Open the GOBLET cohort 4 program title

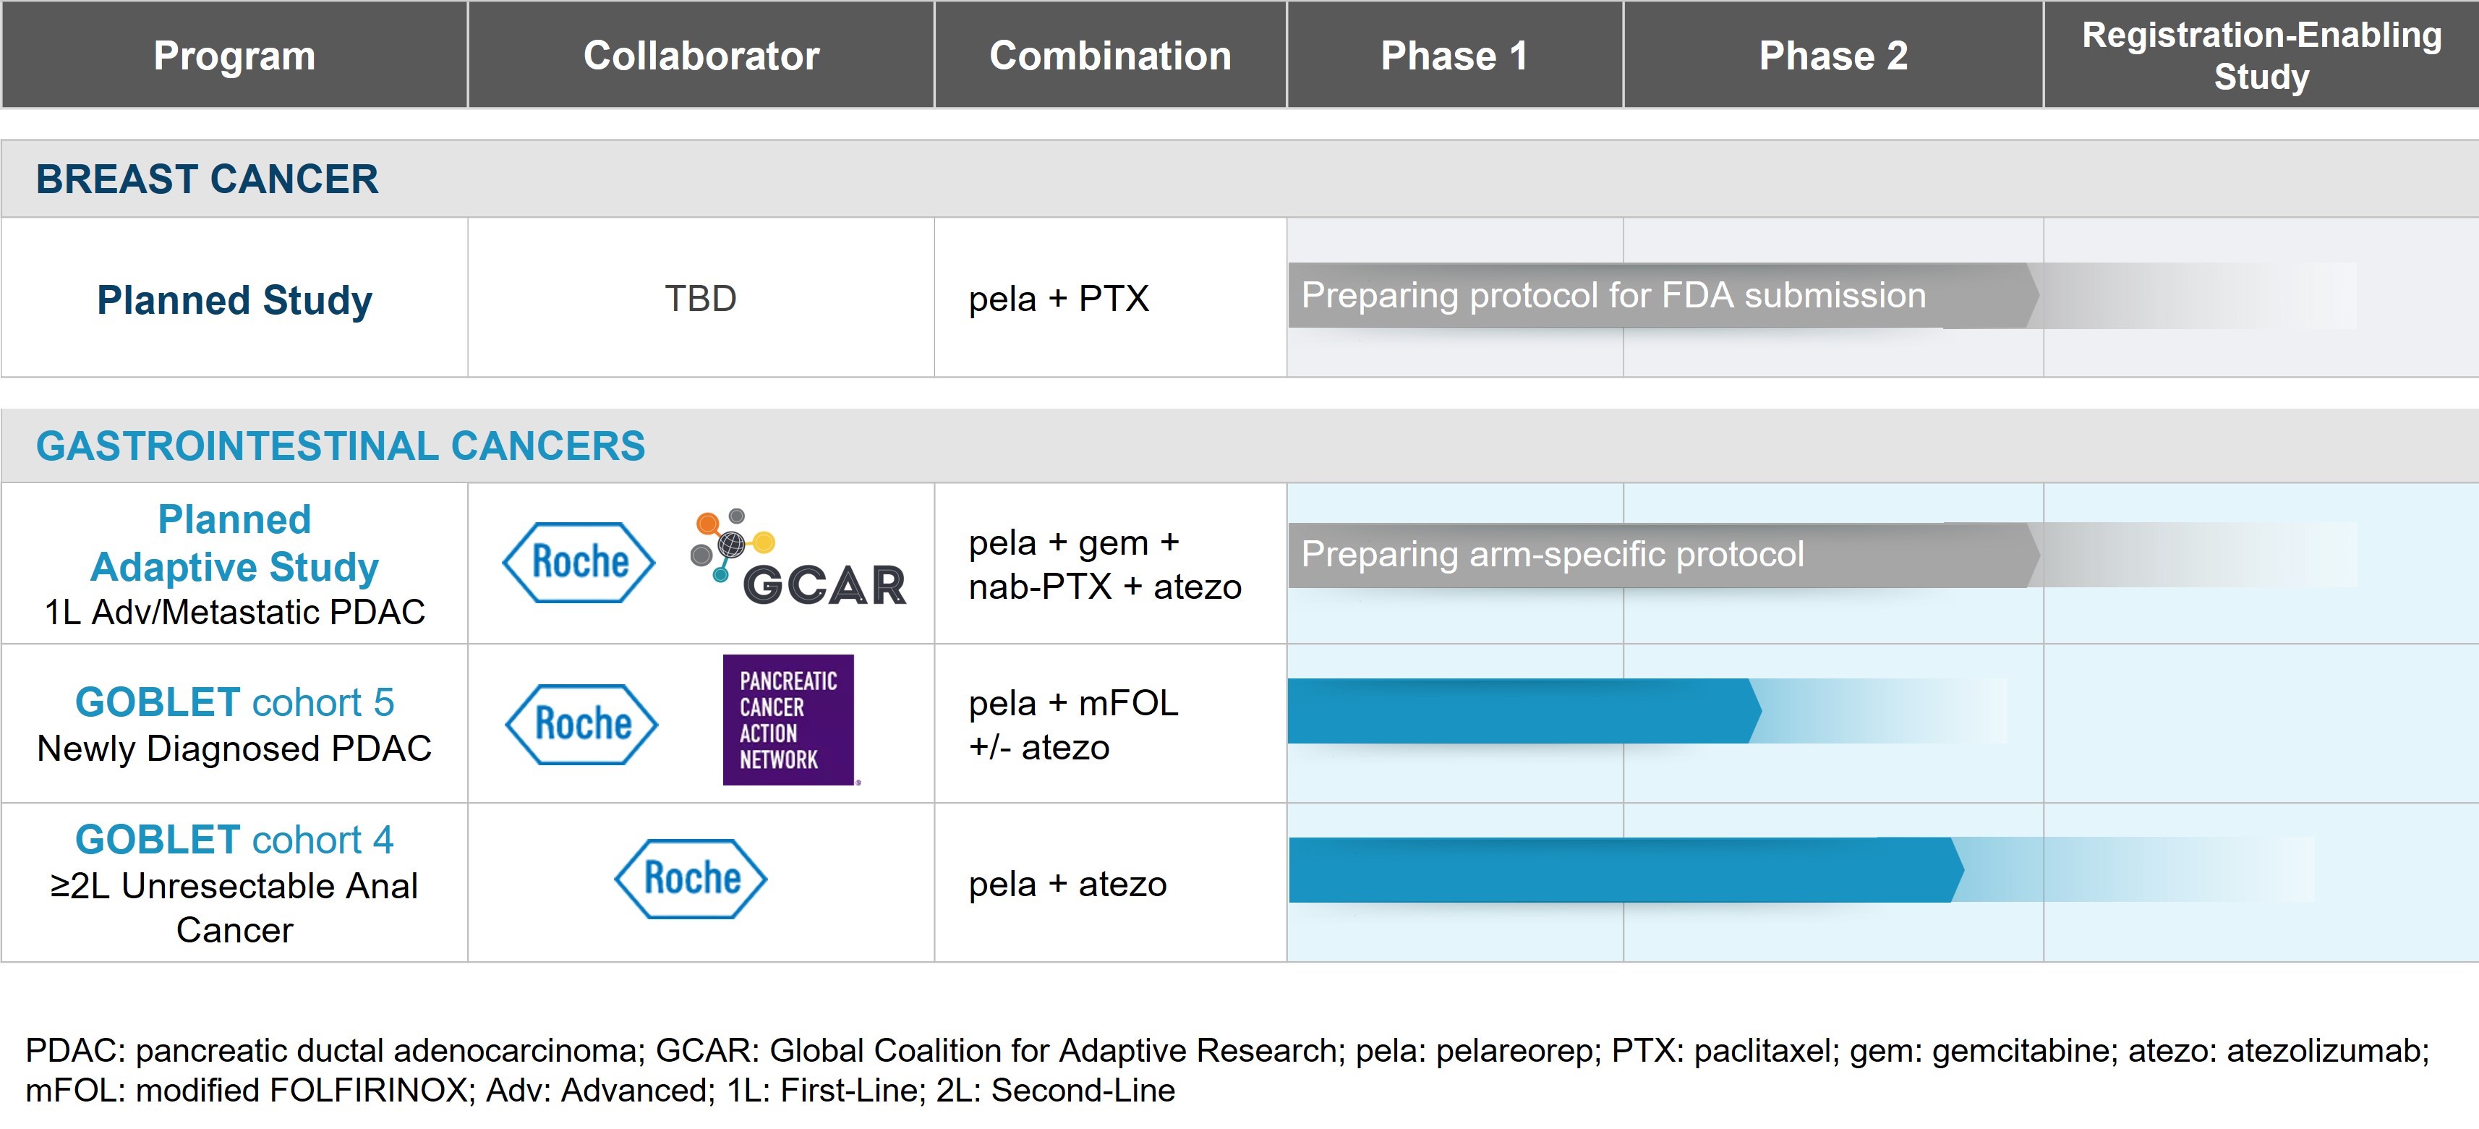(234, 839)
